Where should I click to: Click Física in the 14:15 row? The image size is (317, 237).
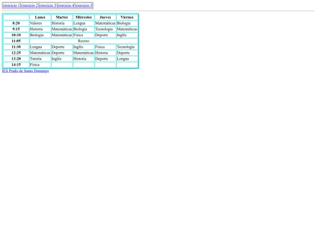point(40,65)
